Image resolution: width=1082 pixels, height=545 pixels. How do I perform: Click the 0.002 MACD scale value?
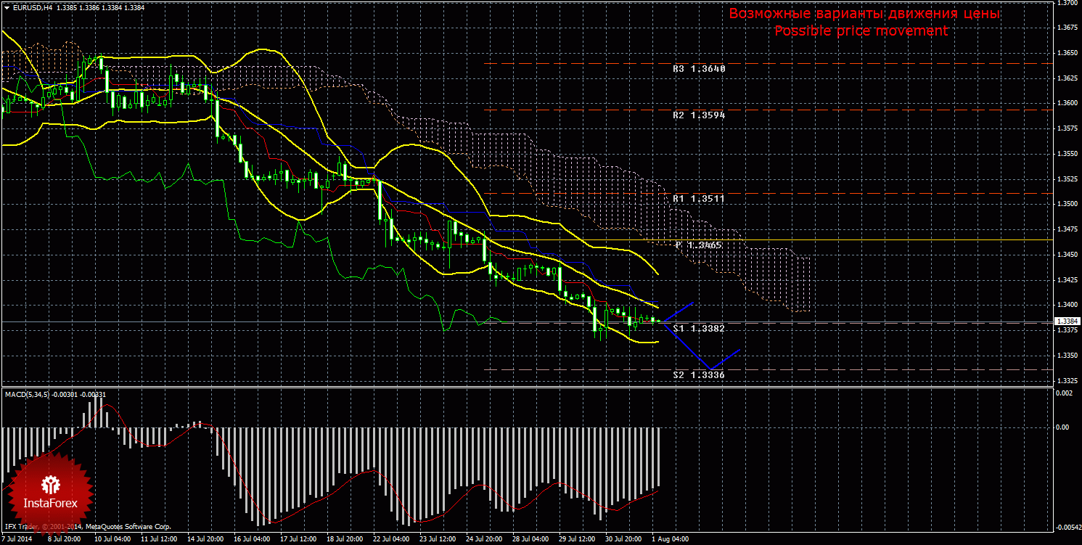1062,393
